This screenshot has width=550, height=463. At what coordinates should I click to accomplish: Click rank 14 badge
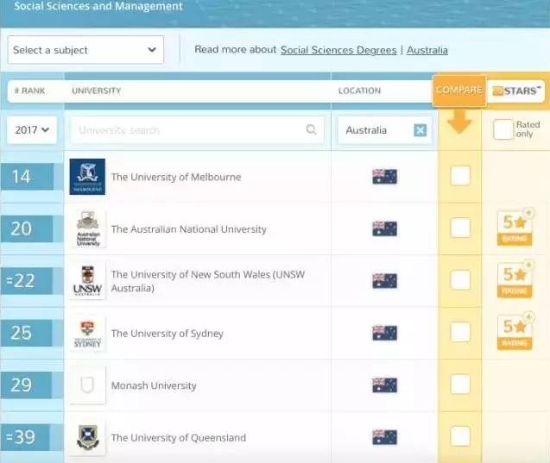tap(28, 177)
